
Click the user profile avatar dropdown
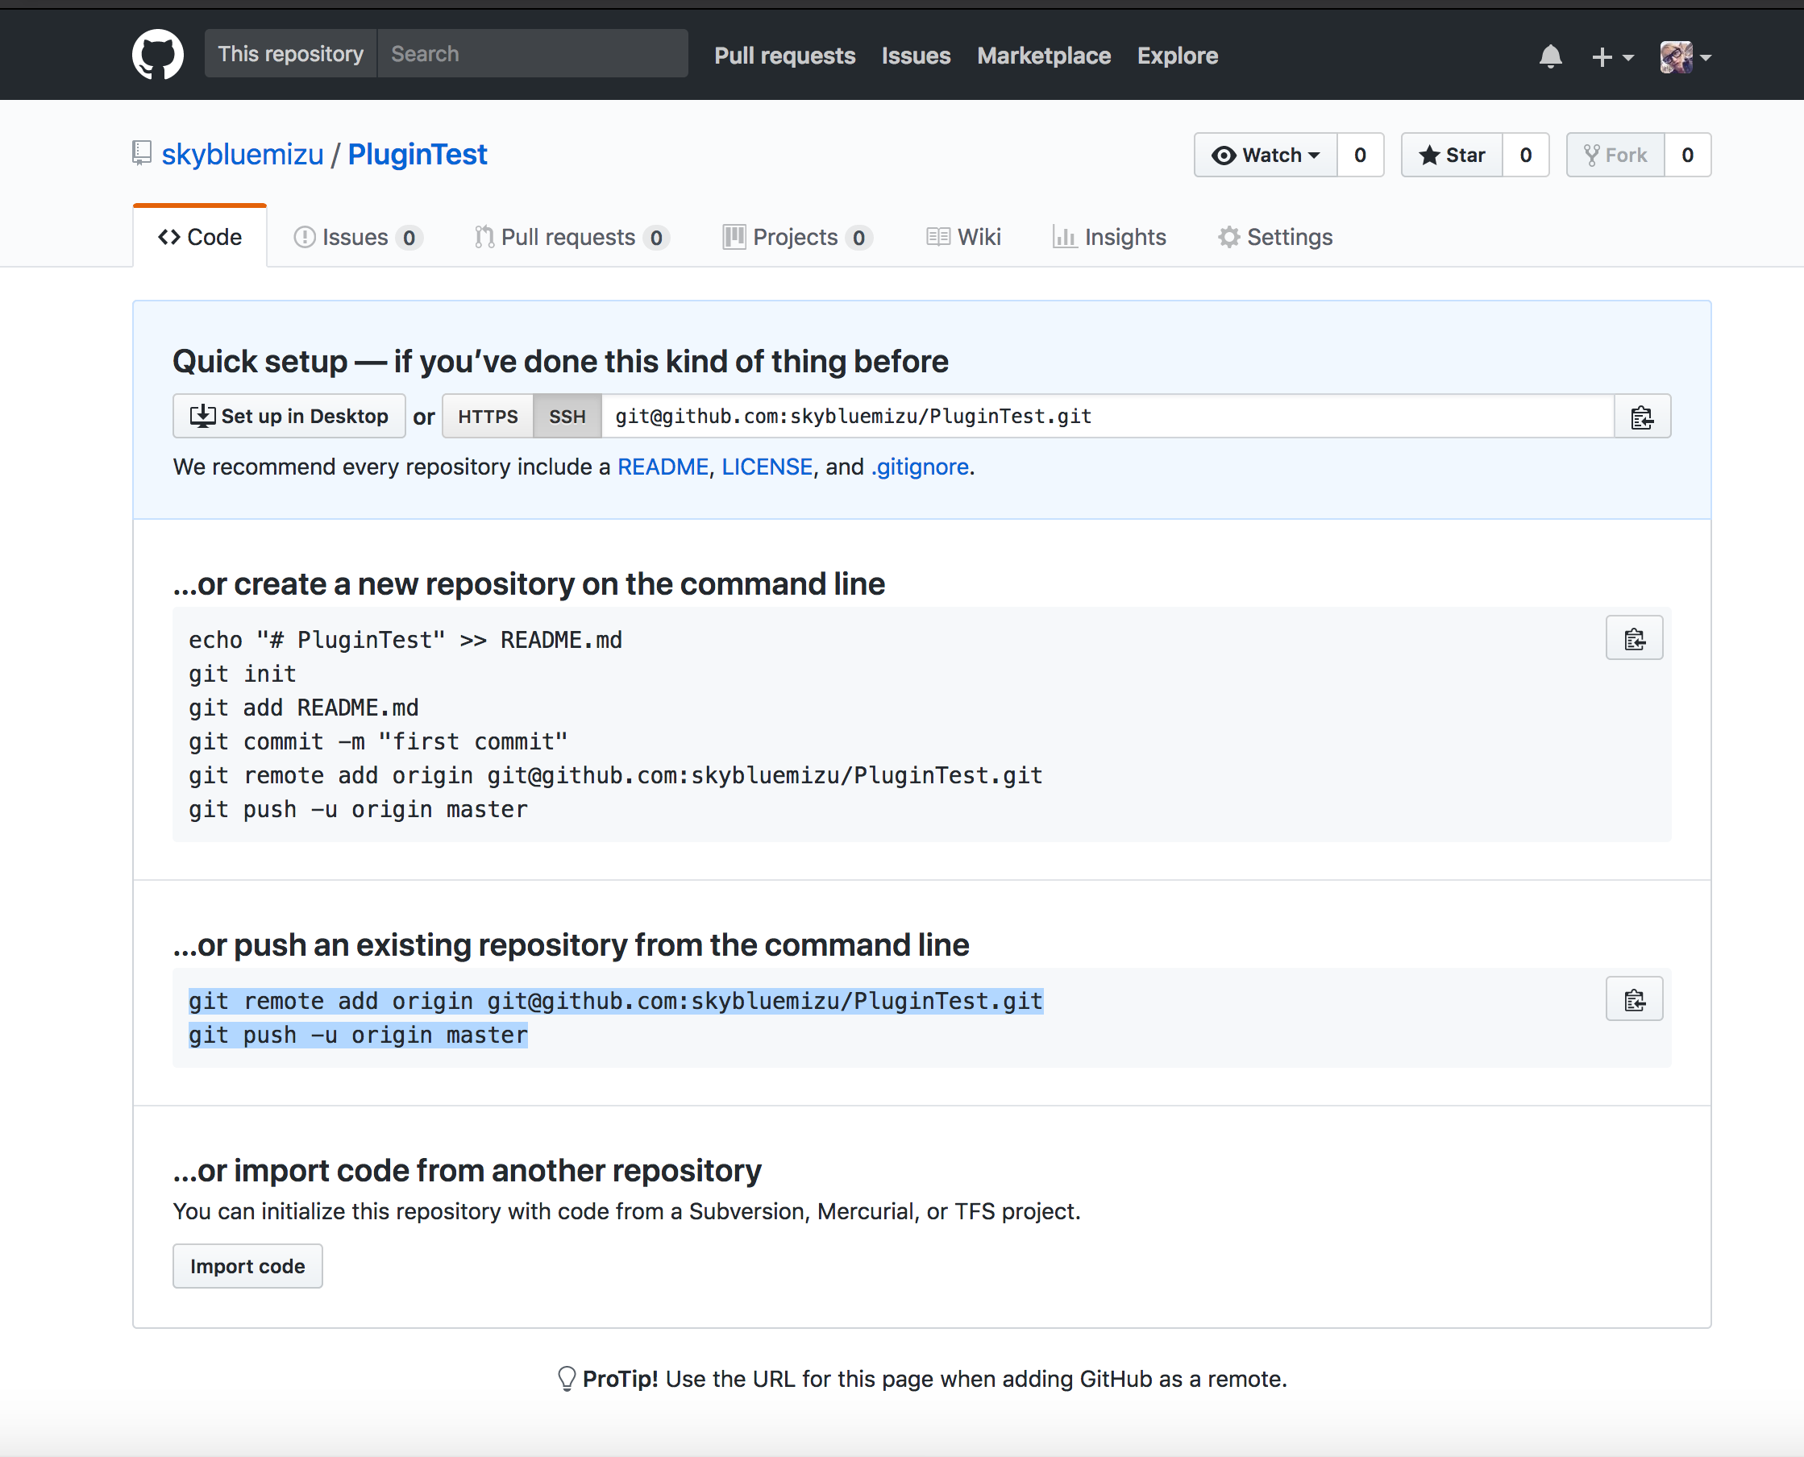[x=1686, y=55]
